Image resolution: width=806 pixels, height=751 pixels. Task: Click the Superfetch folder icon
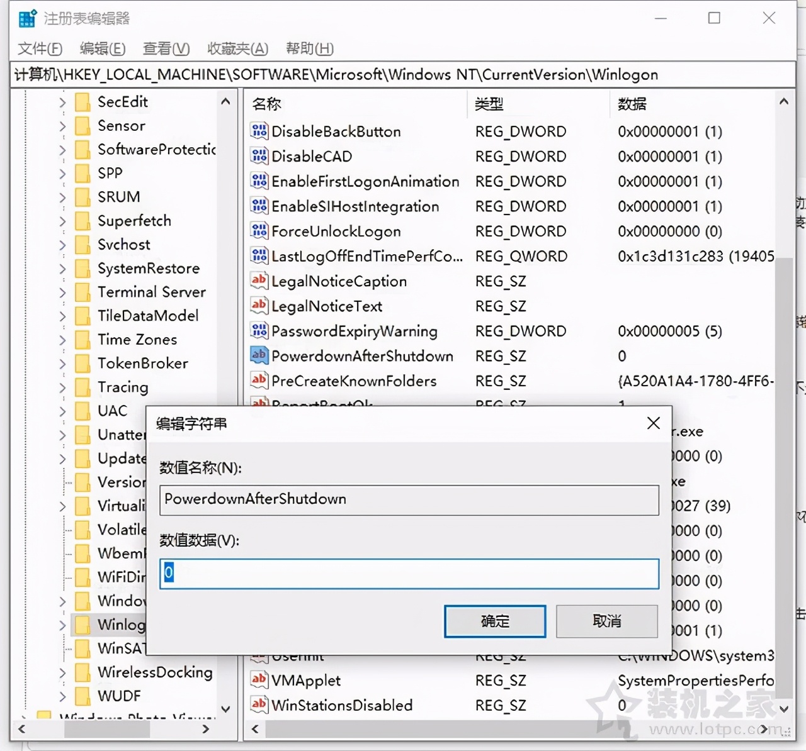point(82,221)
